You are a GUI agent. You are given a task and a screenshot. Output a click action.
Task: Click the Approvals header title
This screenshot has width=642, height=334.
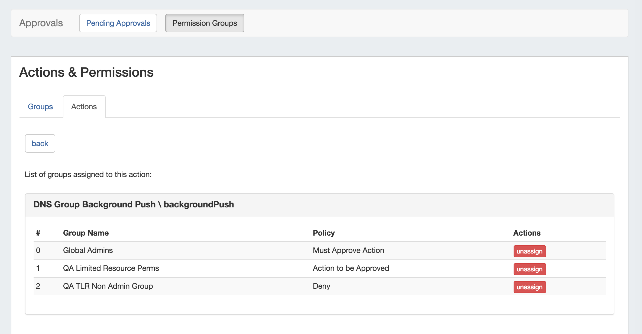click(x=41, y=23)
